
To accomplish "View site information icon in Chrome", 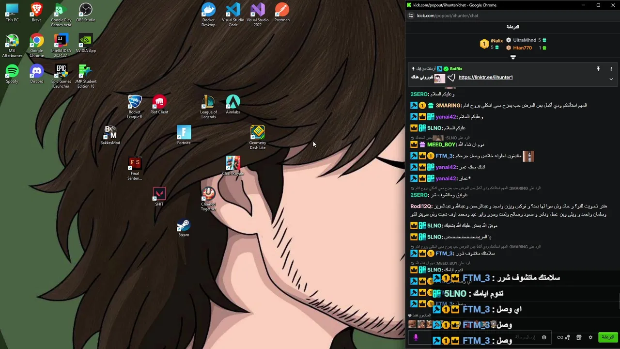I will click(x=411, y=16).
